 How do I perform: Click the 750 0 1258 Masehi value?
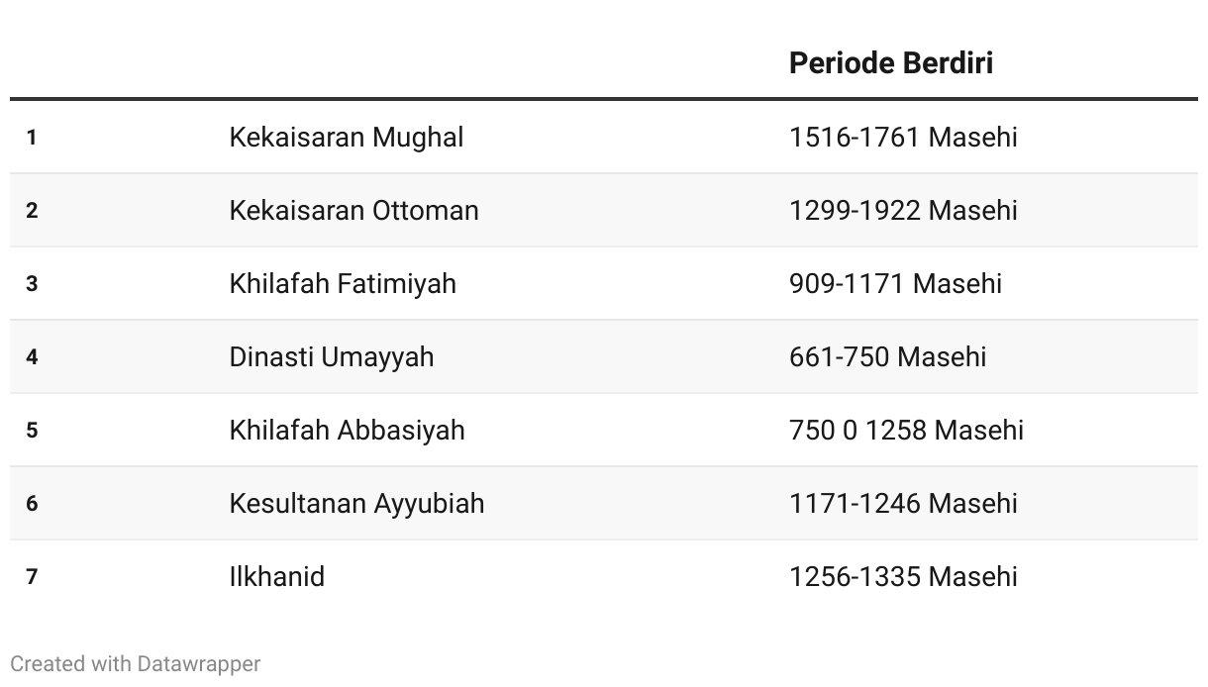click(x=906, y=430)
